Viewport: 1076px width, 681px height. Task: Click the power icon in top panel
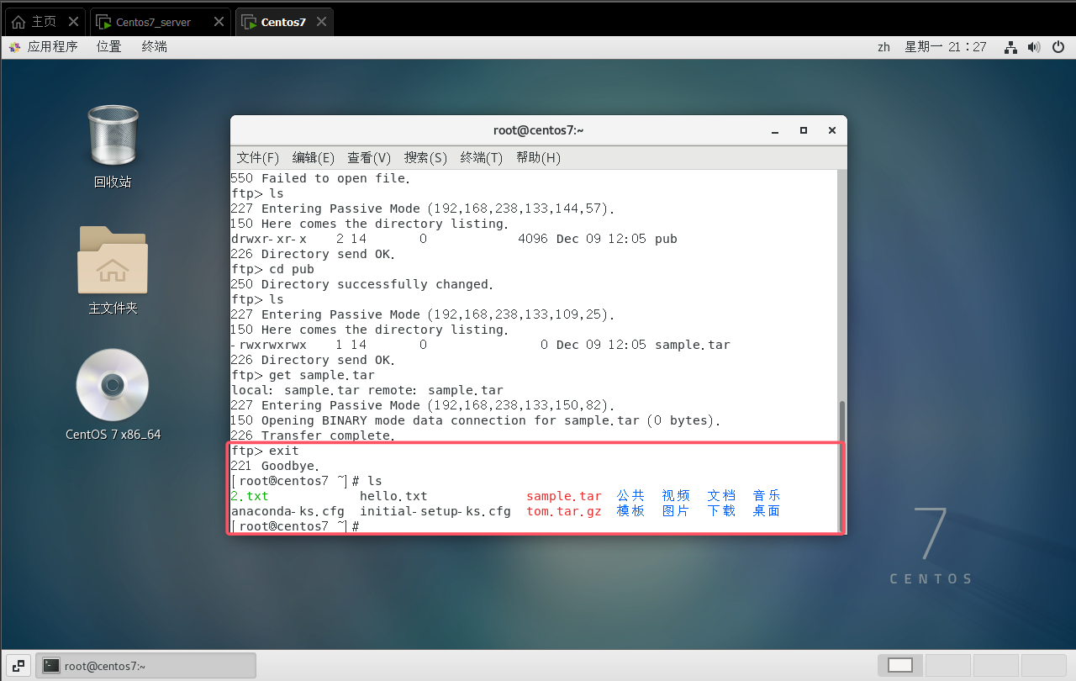[x=1058, y=47]
